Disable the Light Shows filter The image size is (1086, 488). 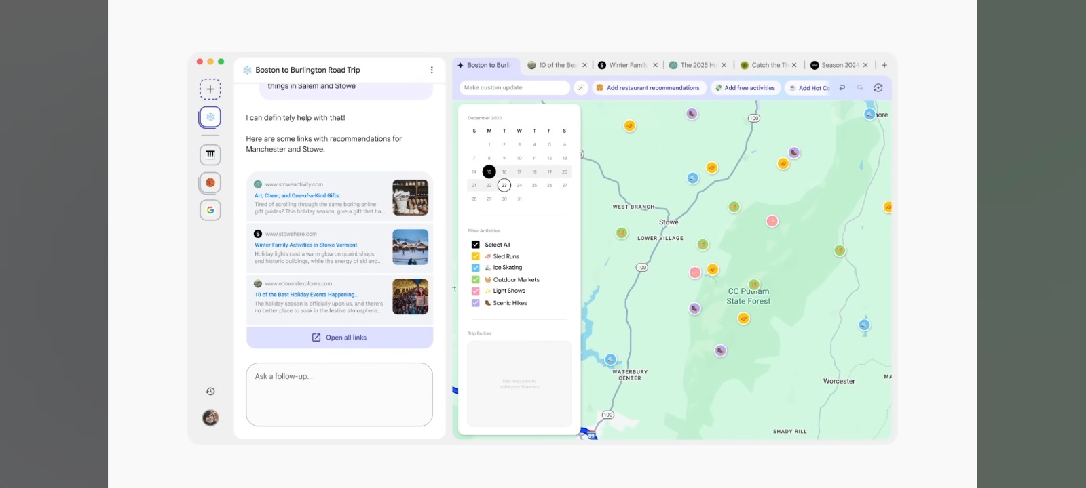pos(475,291)
